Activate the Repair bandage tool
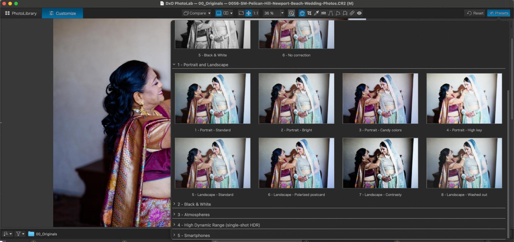The height and width of the screenshot is (242, 514). (352, 13)
